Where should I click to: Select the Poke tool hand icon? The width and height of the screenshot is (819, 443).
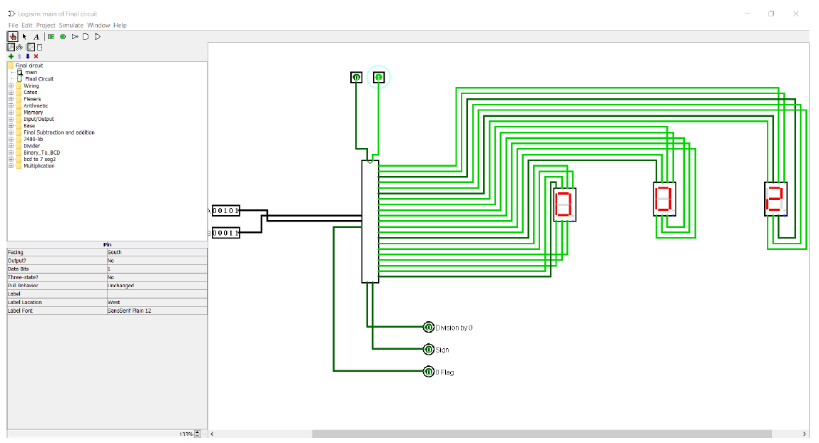[13, 36]
